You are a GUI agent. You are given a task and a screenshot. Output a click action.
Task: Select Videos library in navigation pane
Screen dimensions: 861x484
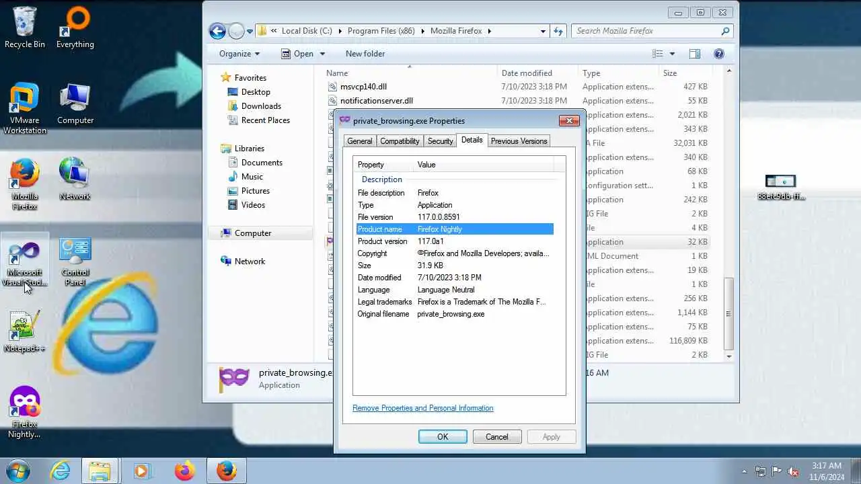coord(253,205)
